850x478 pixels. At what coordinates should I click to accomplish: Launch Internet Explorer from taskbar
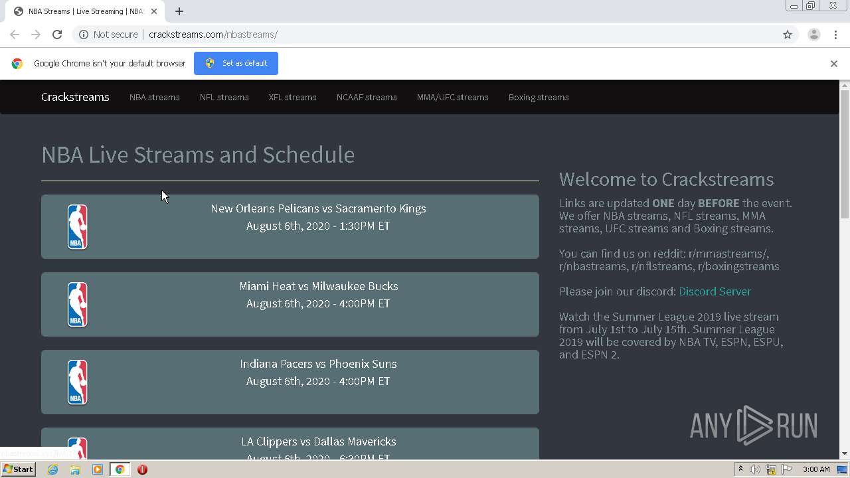[x=52, y=469]
